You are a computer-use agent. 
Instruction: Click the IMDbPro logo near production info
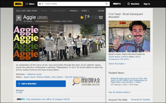click(21, 99)
